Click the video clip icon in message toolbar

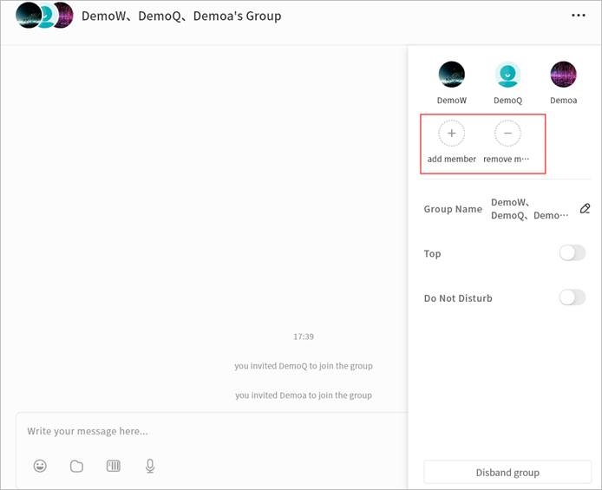coord(114,466)
